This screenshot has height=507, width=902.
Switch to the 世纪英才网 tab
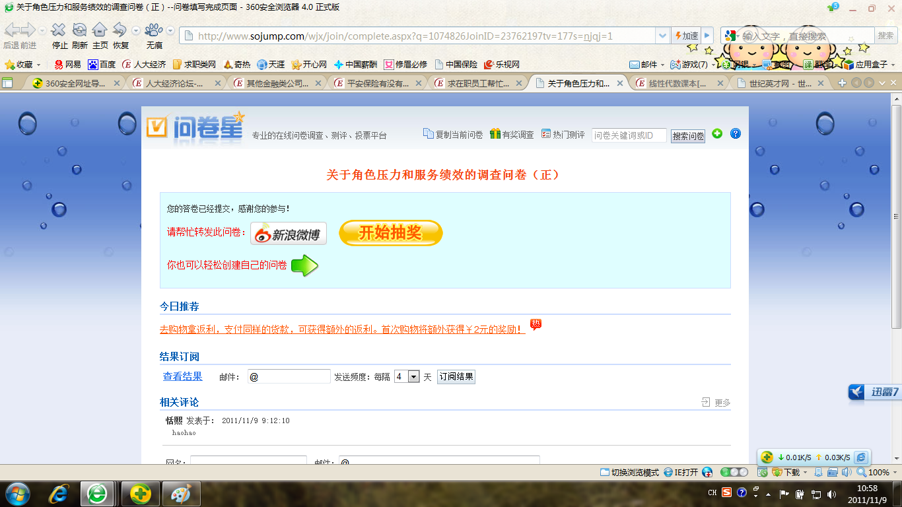(x=781, y=83)
